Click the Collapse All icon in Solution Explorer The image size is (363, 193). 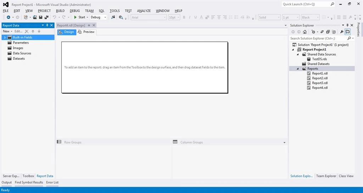(328, 32)
